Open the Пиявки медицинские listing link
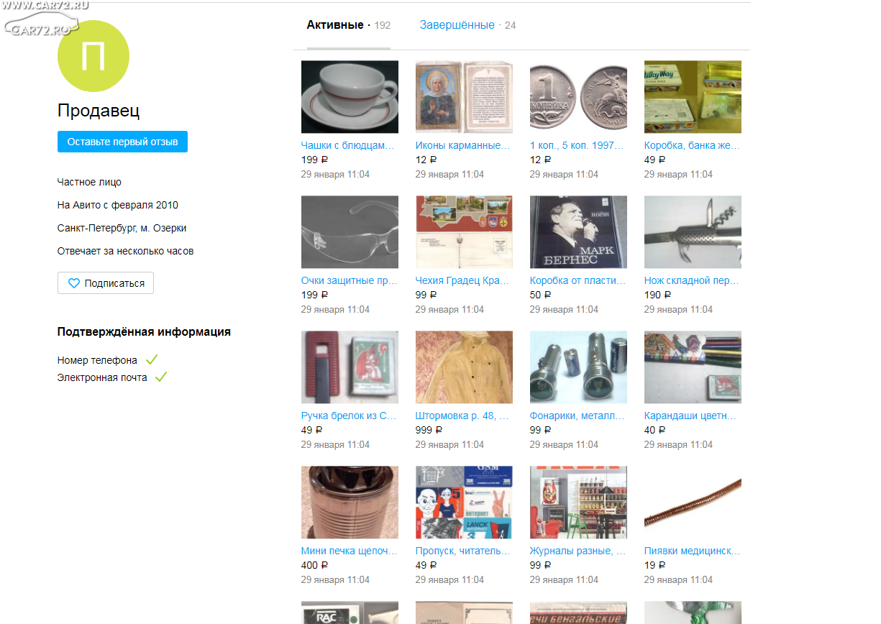 (693, 551)
